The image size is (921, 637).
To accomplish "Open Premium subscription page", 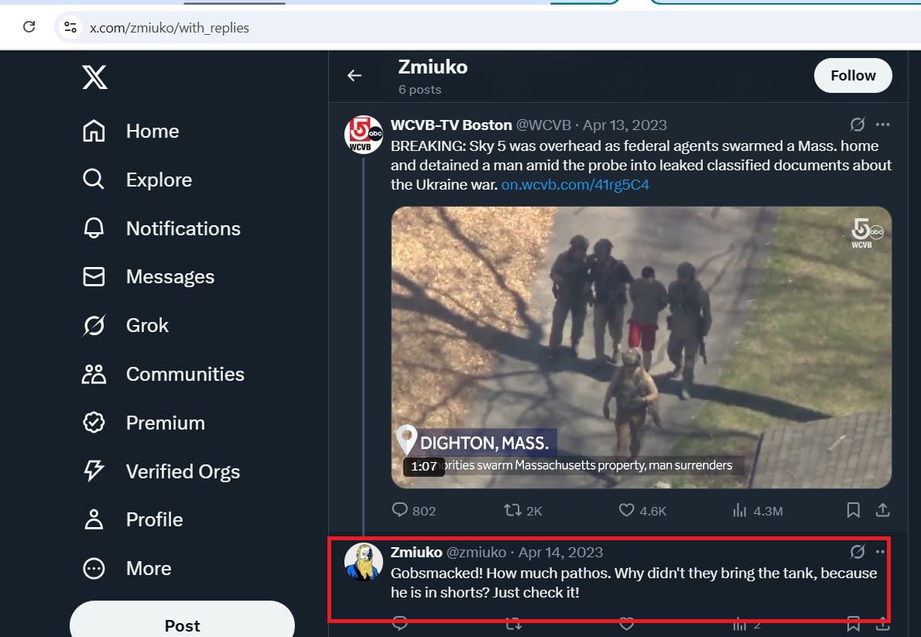I will pyautogui.click(x=143, y=423).
